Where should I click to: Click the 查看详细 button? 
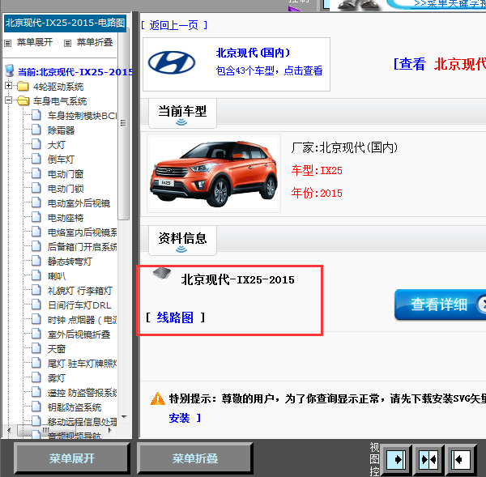click(x=440, y=305)
